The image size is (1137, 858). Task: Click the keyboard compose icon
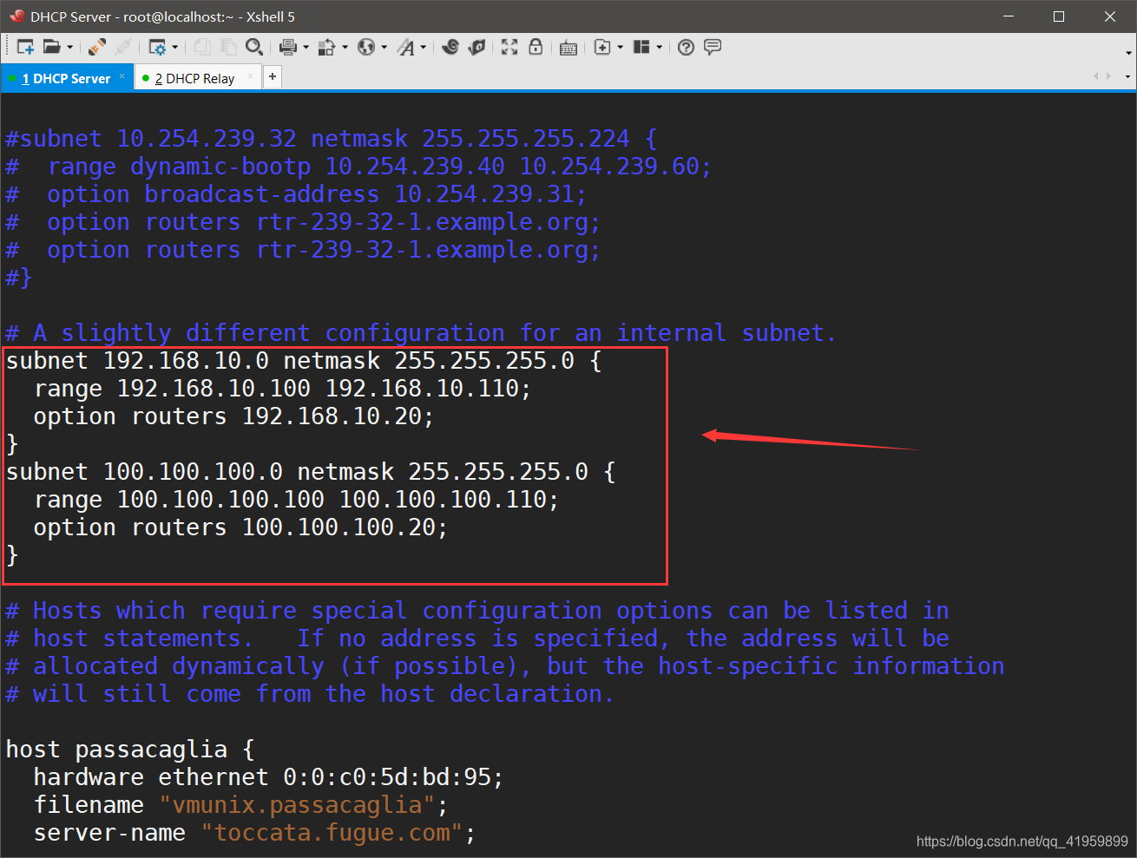click(x=568, y=47)
